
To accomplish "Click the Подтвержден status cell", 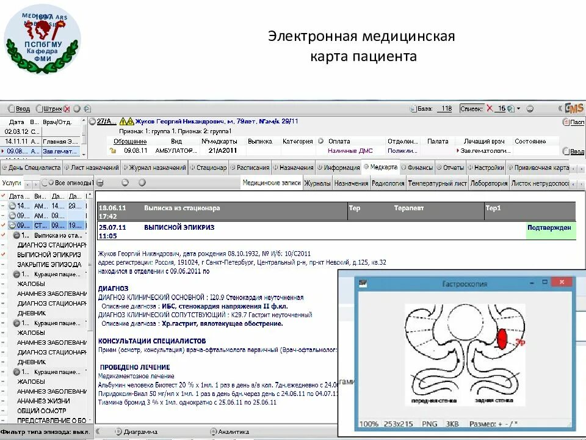I will point(551,231).
